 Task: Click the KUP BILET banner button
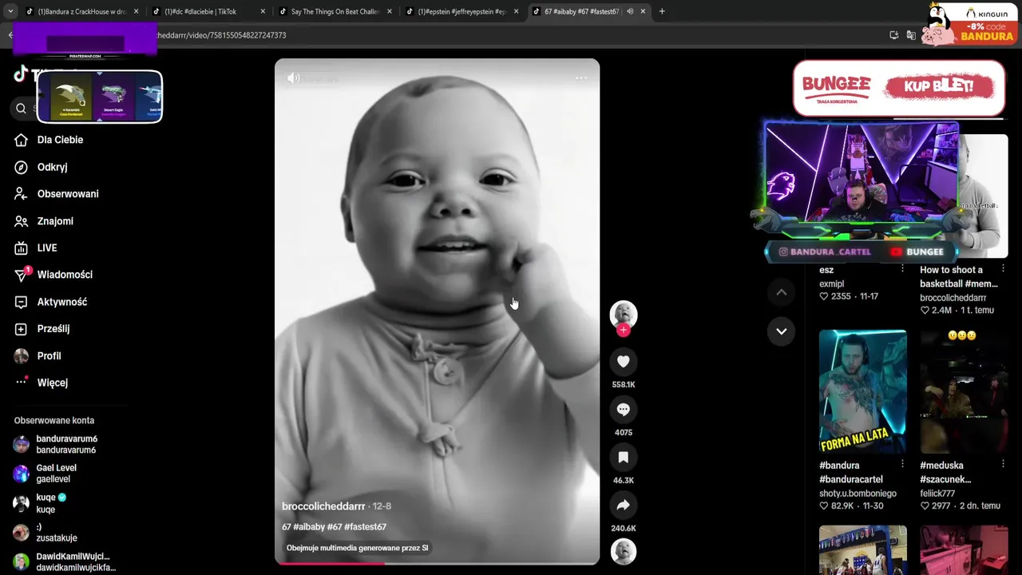pos(938,86)
